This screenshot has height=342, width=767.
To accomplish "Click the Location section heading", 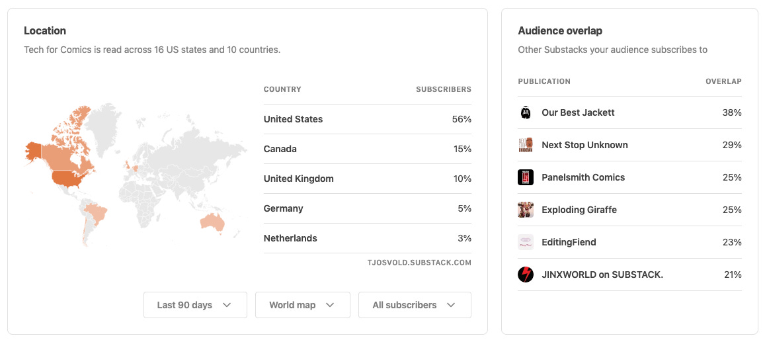I will pyautogui.click(x=45, y=31).
